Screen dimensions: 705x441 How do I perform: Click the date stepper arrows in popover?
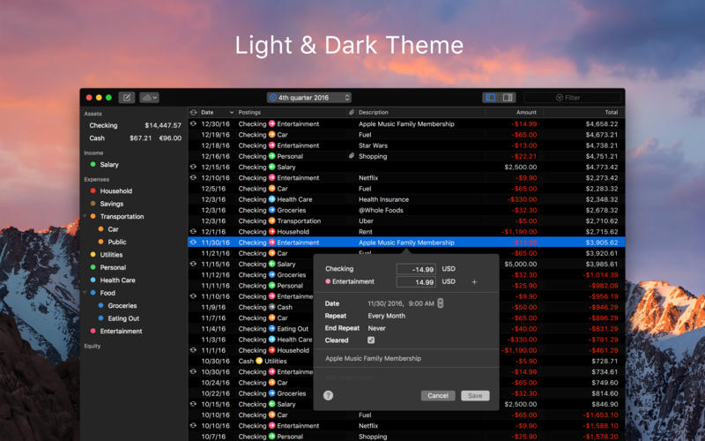coord(440,303)
